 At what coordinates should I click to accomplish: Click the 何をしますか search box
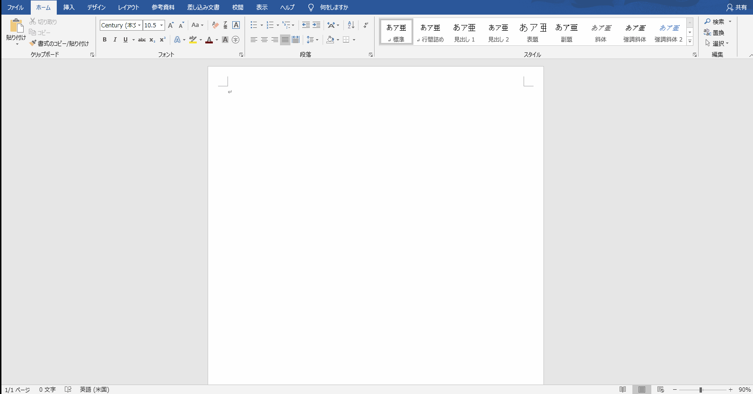click(334, 8)
